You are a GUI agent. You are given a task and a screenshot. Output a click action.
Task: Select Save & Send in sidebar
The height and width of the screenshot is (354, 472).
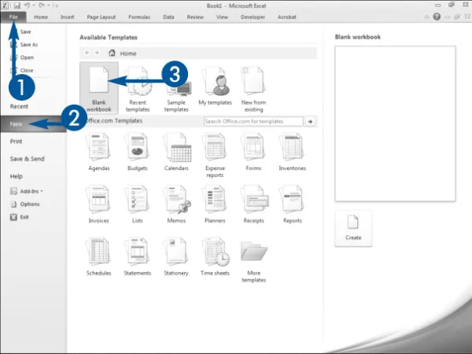click(27, 159)
